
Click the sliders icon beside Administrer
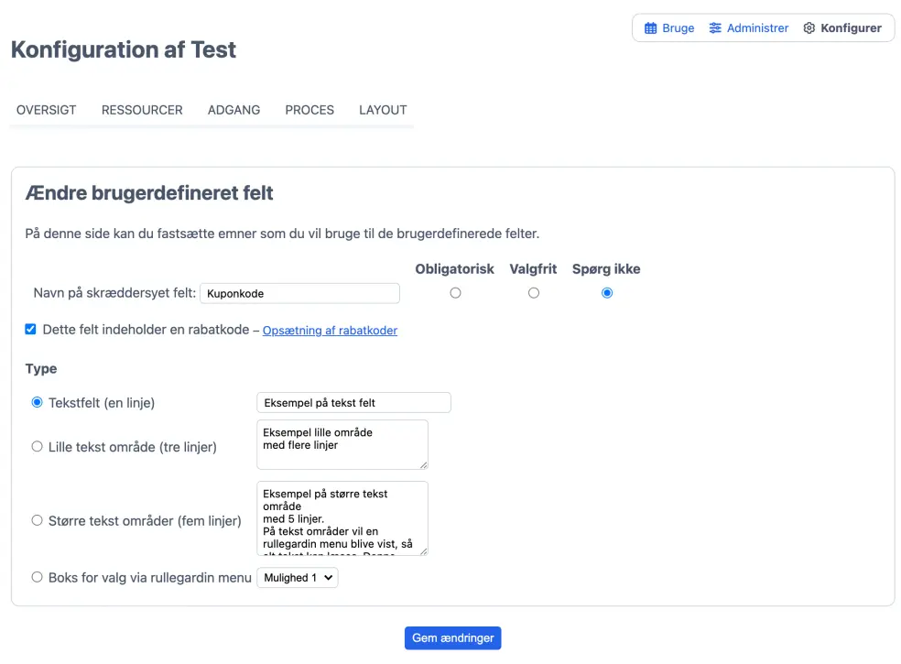[715, 28]
